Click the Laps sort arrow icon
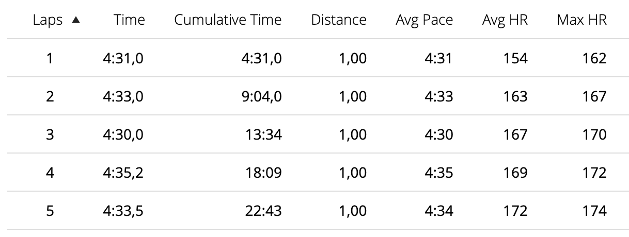Screen dimensions: 629x237 [x=76, y=21]
